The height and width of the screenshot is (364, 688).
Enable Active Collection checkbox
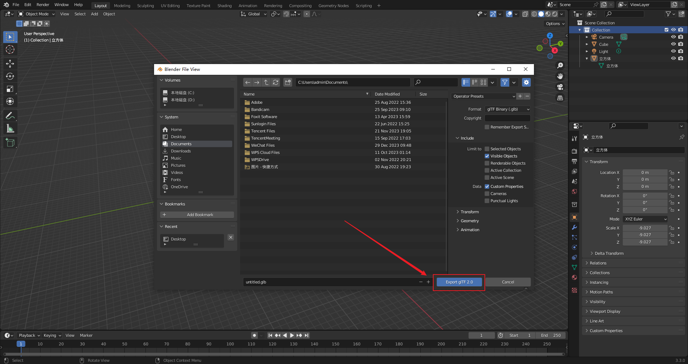pyautogui.click(x=487, y=170)
